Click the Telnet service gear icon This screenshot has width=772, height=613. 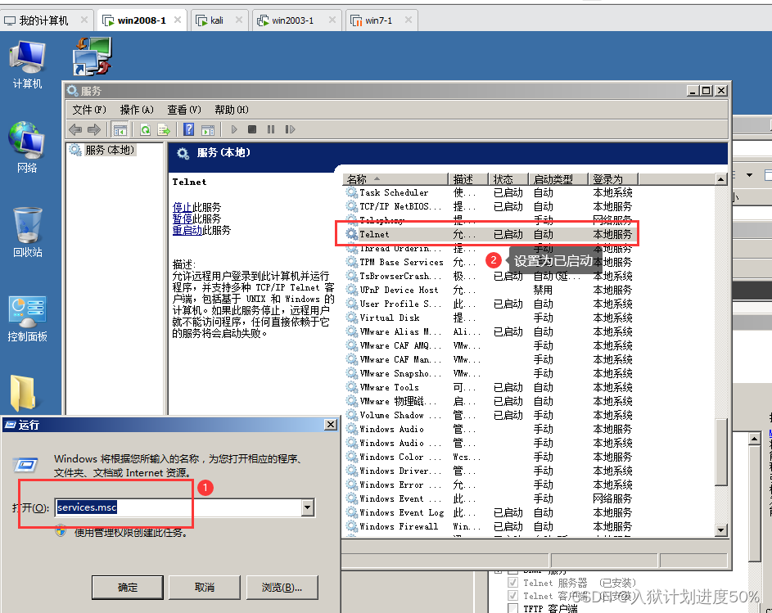(351, 234)
